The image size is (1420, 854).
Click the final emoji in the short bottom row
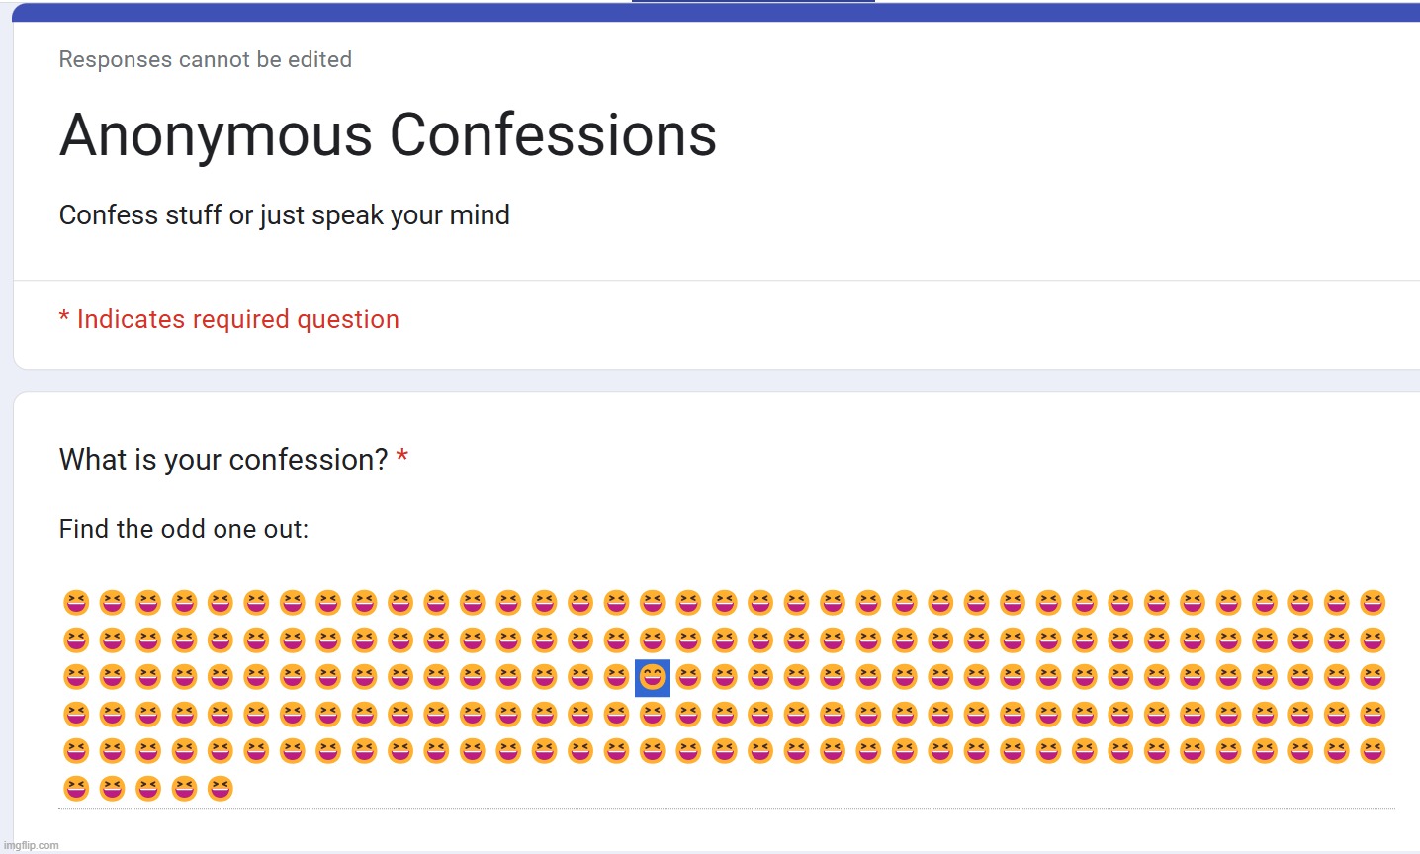tap(221, 789)
